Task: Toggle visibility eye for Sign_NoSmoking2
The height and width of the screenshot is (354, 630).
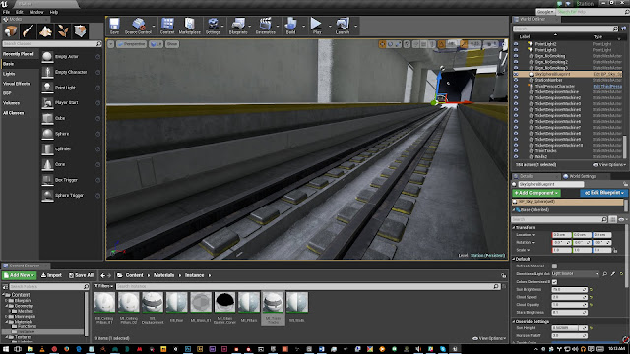Action: pos(516,62)
